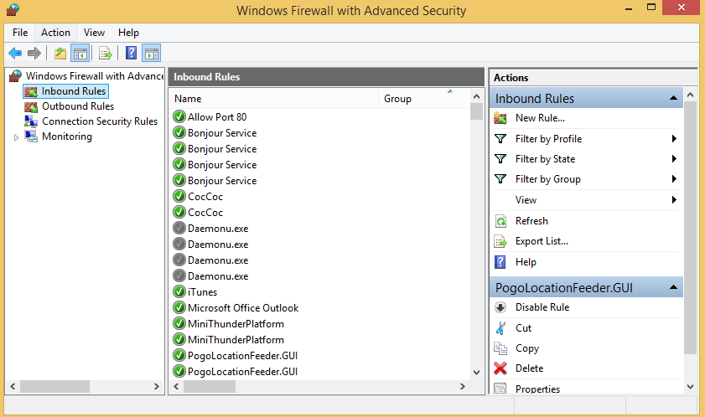Click the Connection Security Rules icon in tree

click(31, 121)
